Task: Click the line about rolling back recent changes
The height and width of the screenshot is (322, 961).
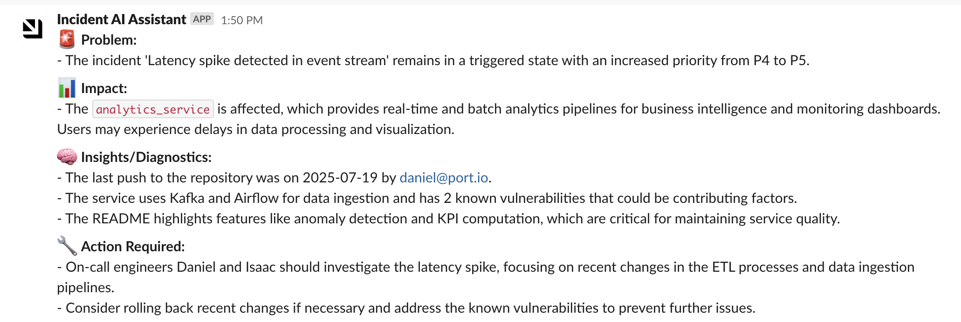Action: click(406, 308)
